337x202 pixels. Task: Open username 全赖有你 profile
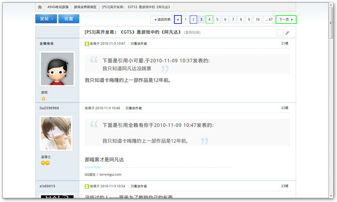[47, 43]
